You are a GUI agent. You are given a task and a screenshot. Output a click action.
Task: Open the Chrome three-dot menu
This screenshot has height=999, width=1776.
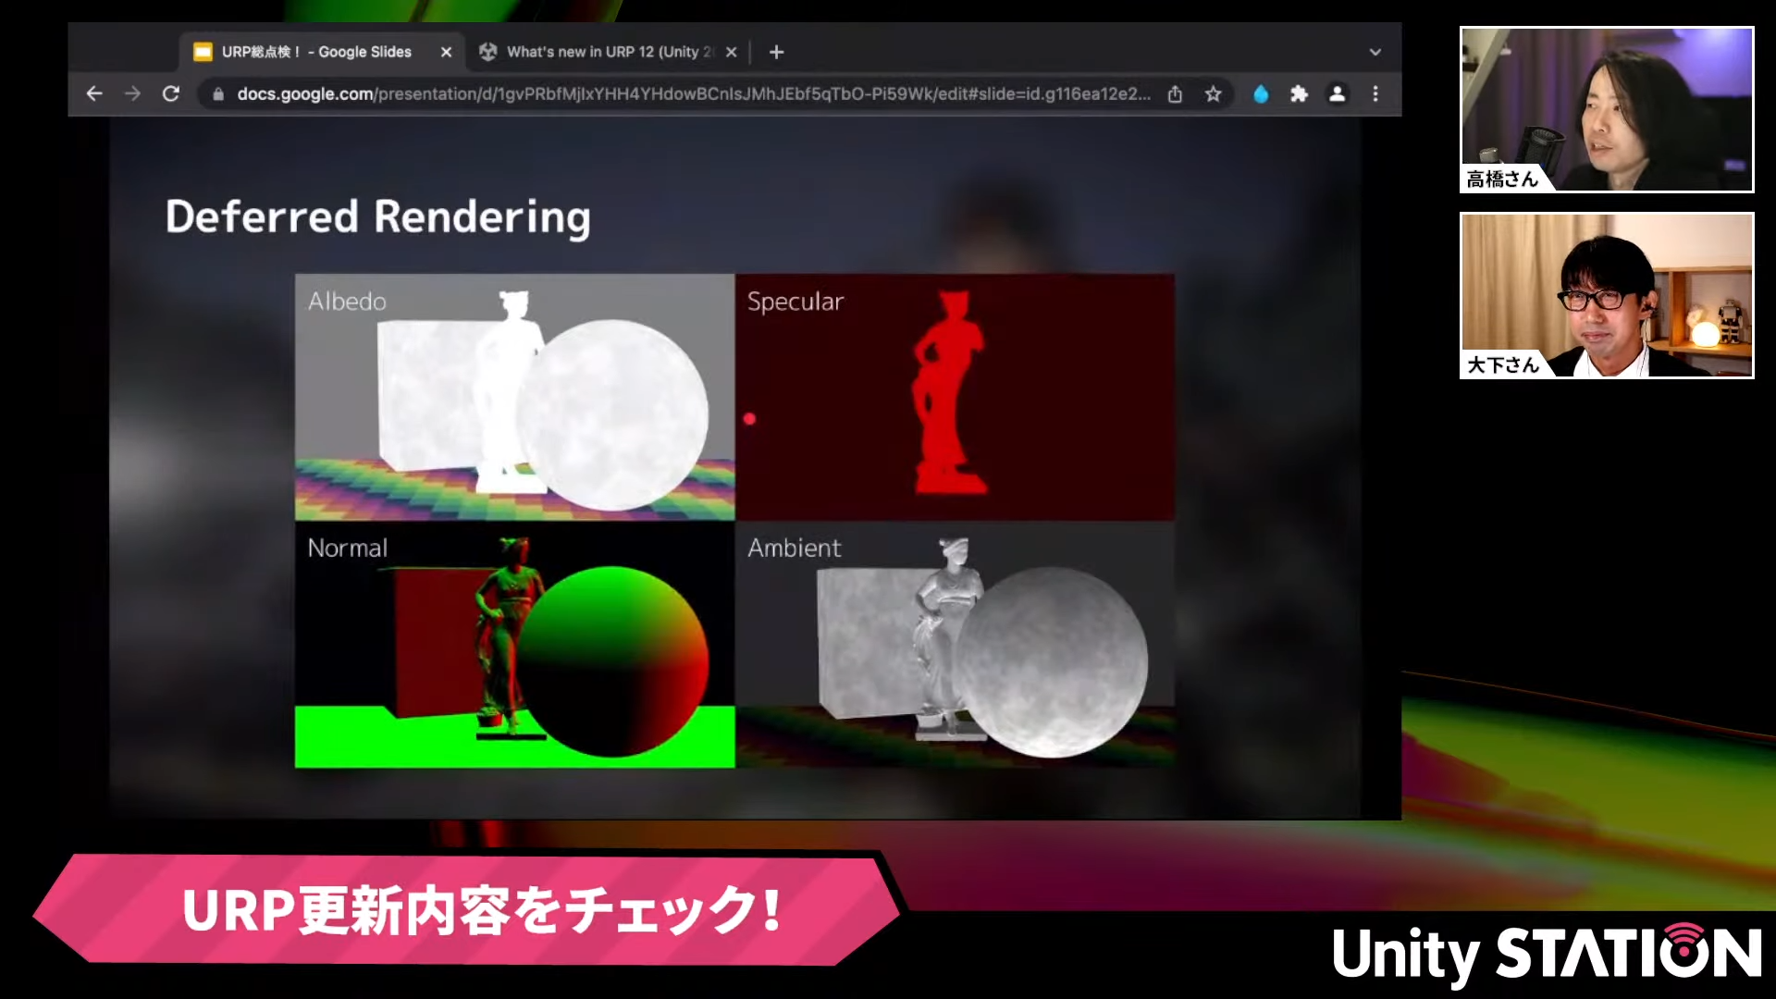1375,93
